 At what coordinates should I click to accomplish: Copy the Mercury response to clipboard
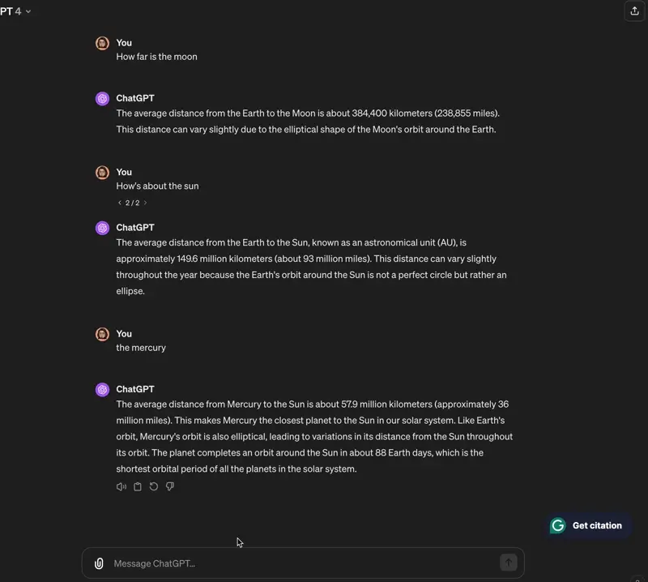coord(138,486)
